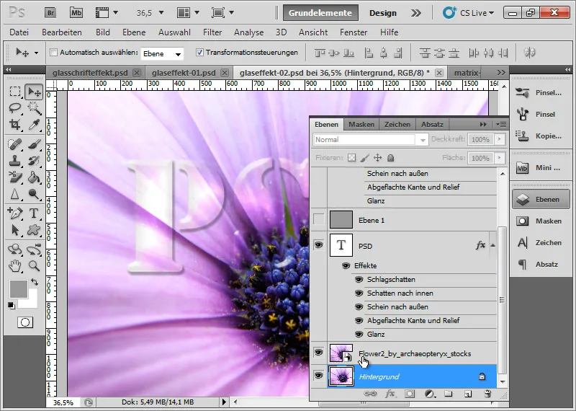Toggle Quick Mask mode button
This screenshot has height=411, width=576.
tap(25, 322)
